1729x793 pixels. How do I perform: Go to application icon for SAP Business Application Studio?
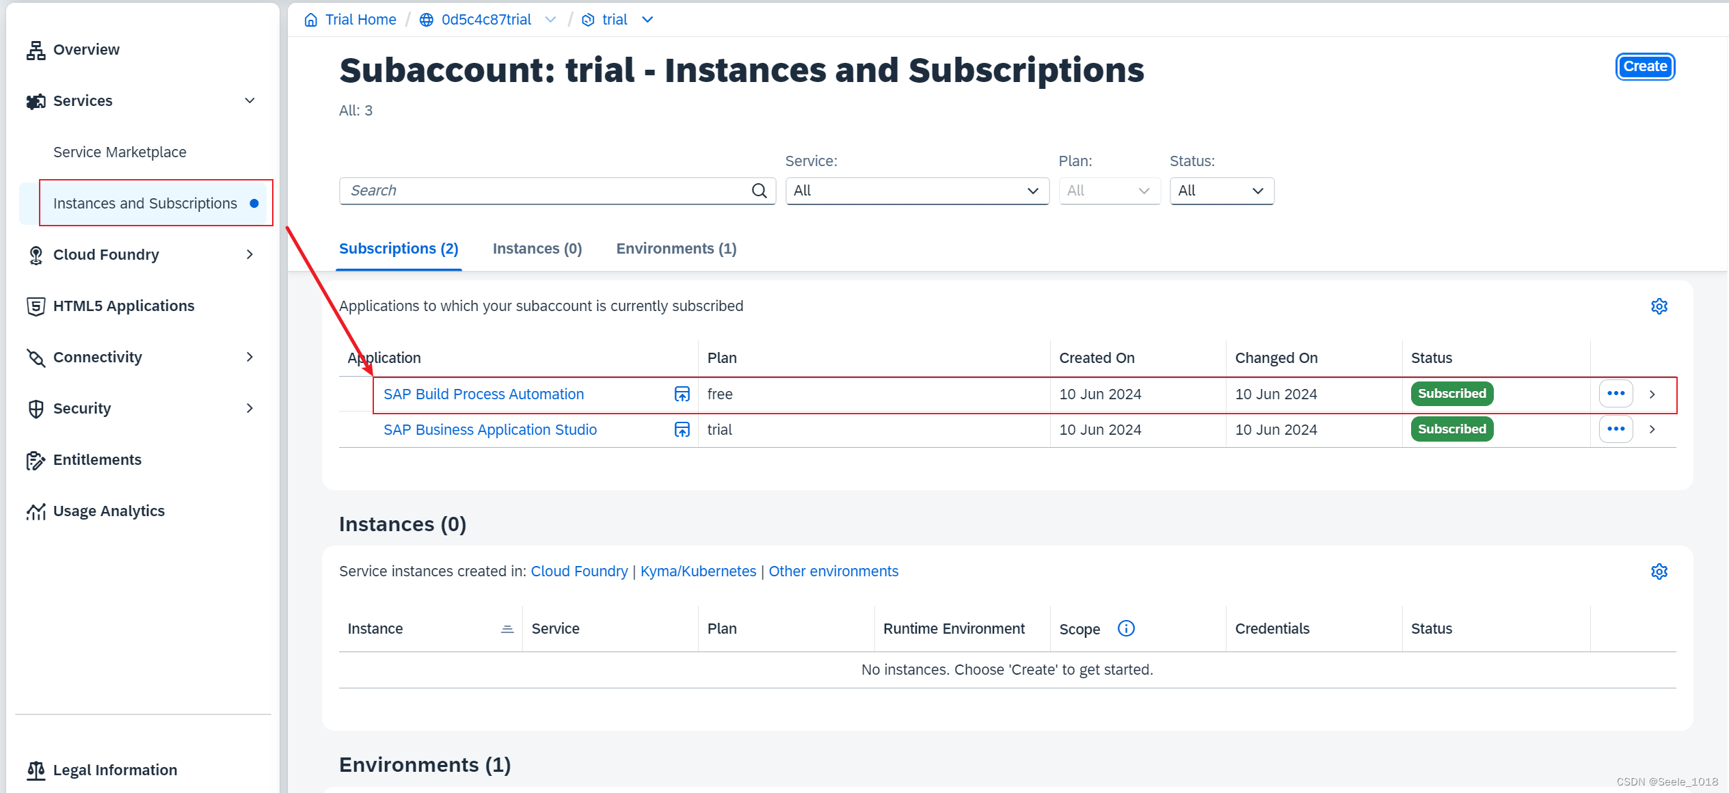(x=682, y=429)
